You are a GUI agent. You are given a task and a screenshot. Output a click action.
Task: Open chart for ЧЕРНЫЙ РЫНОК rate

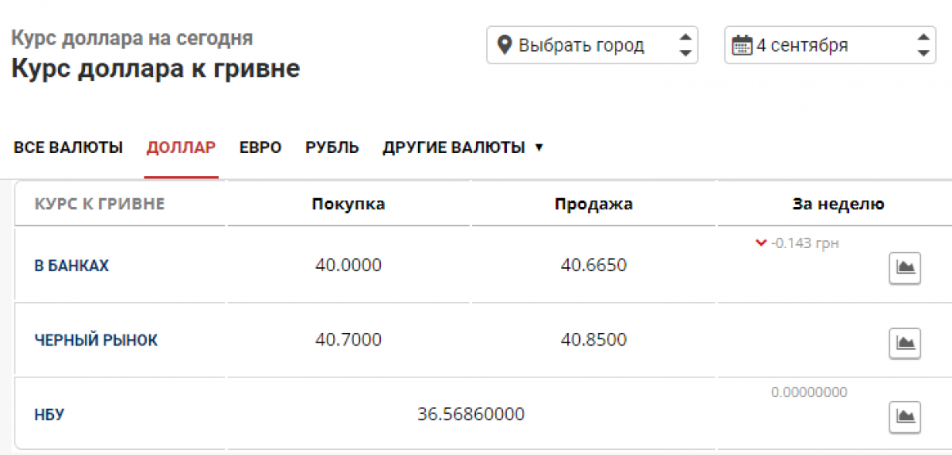[x=904, y=342]
